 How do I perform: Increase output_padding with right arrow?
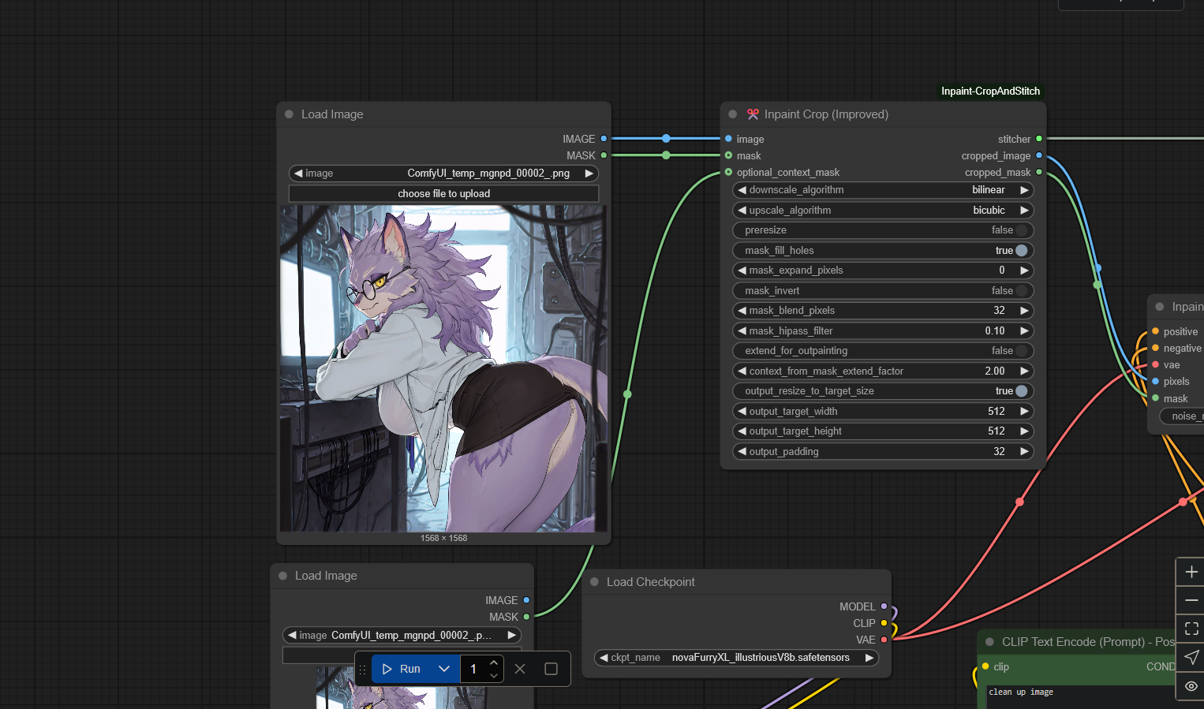pos(1024,451)
